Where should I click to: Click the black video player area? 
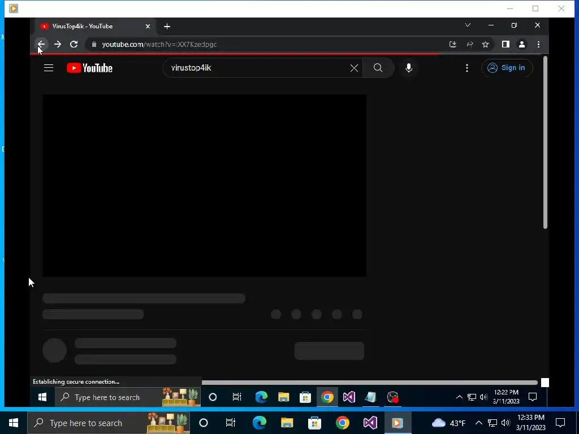pyautogui.click(x=205, y=185)
